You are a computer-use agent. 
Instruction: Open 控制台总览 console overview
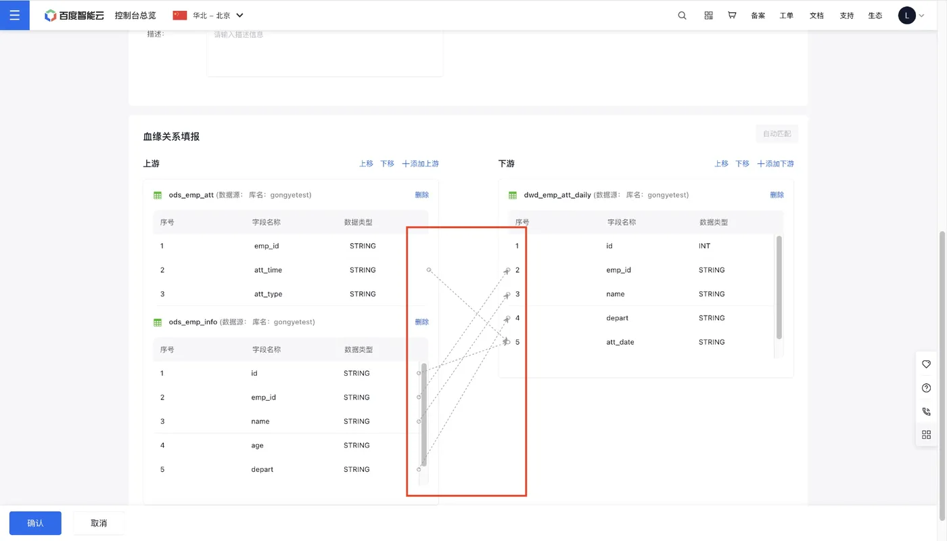click(x=135, y=16)
